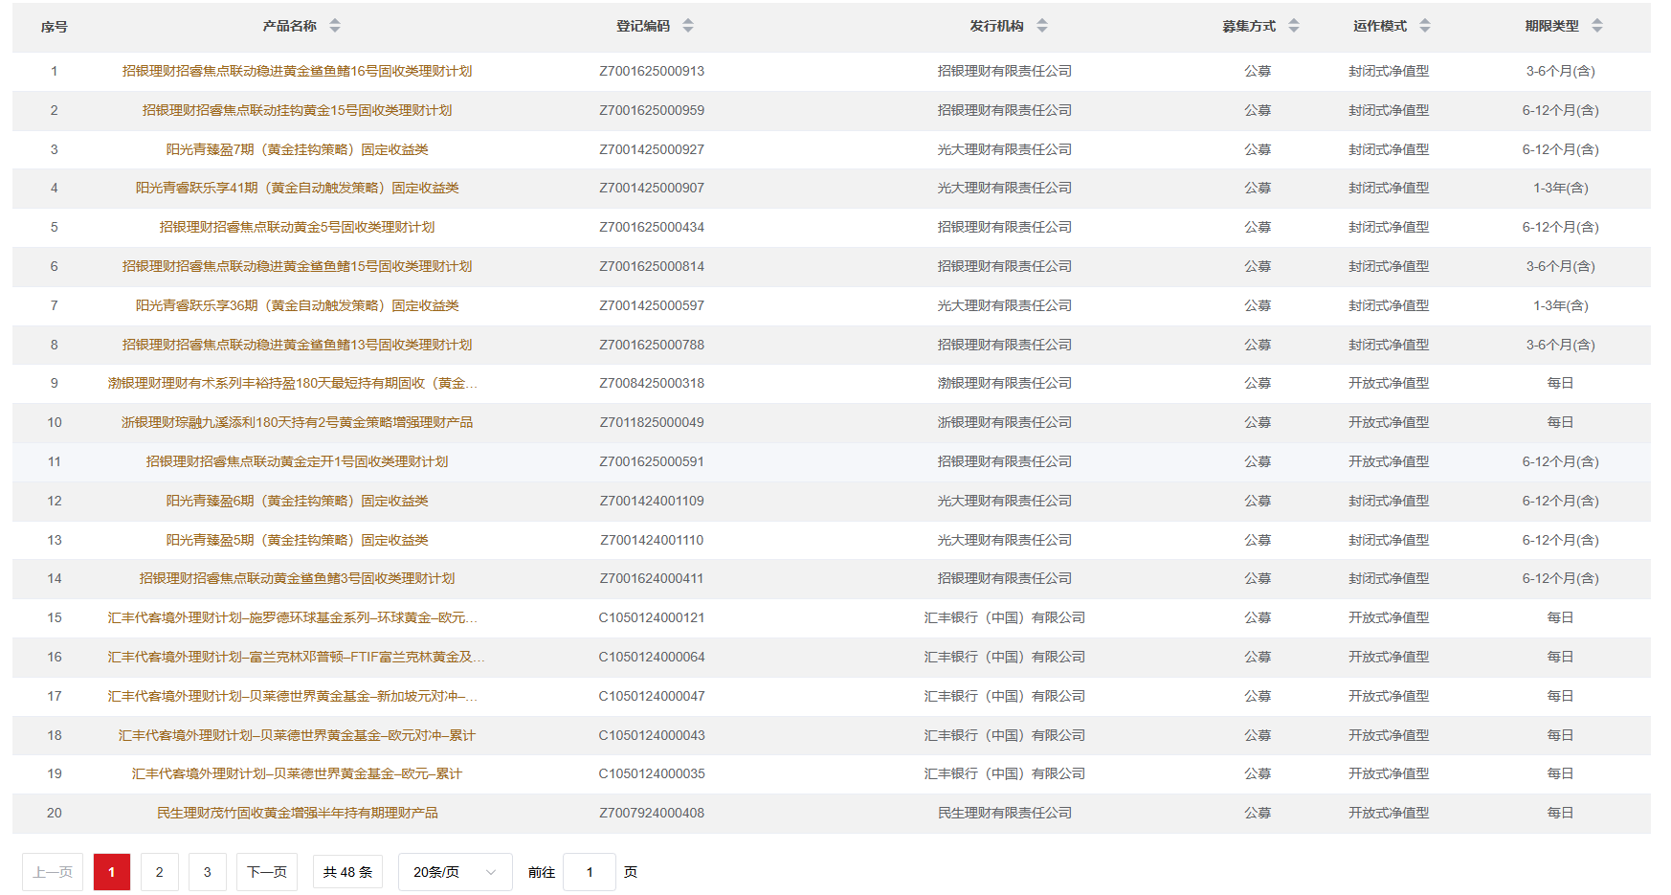Focus the 前往 page number input
This screenshot has width=1671, height=895.
589,872
